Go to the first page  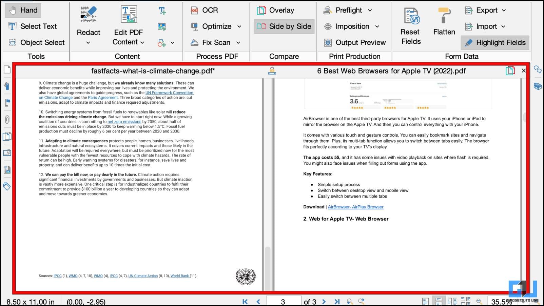tap(245, 302)
